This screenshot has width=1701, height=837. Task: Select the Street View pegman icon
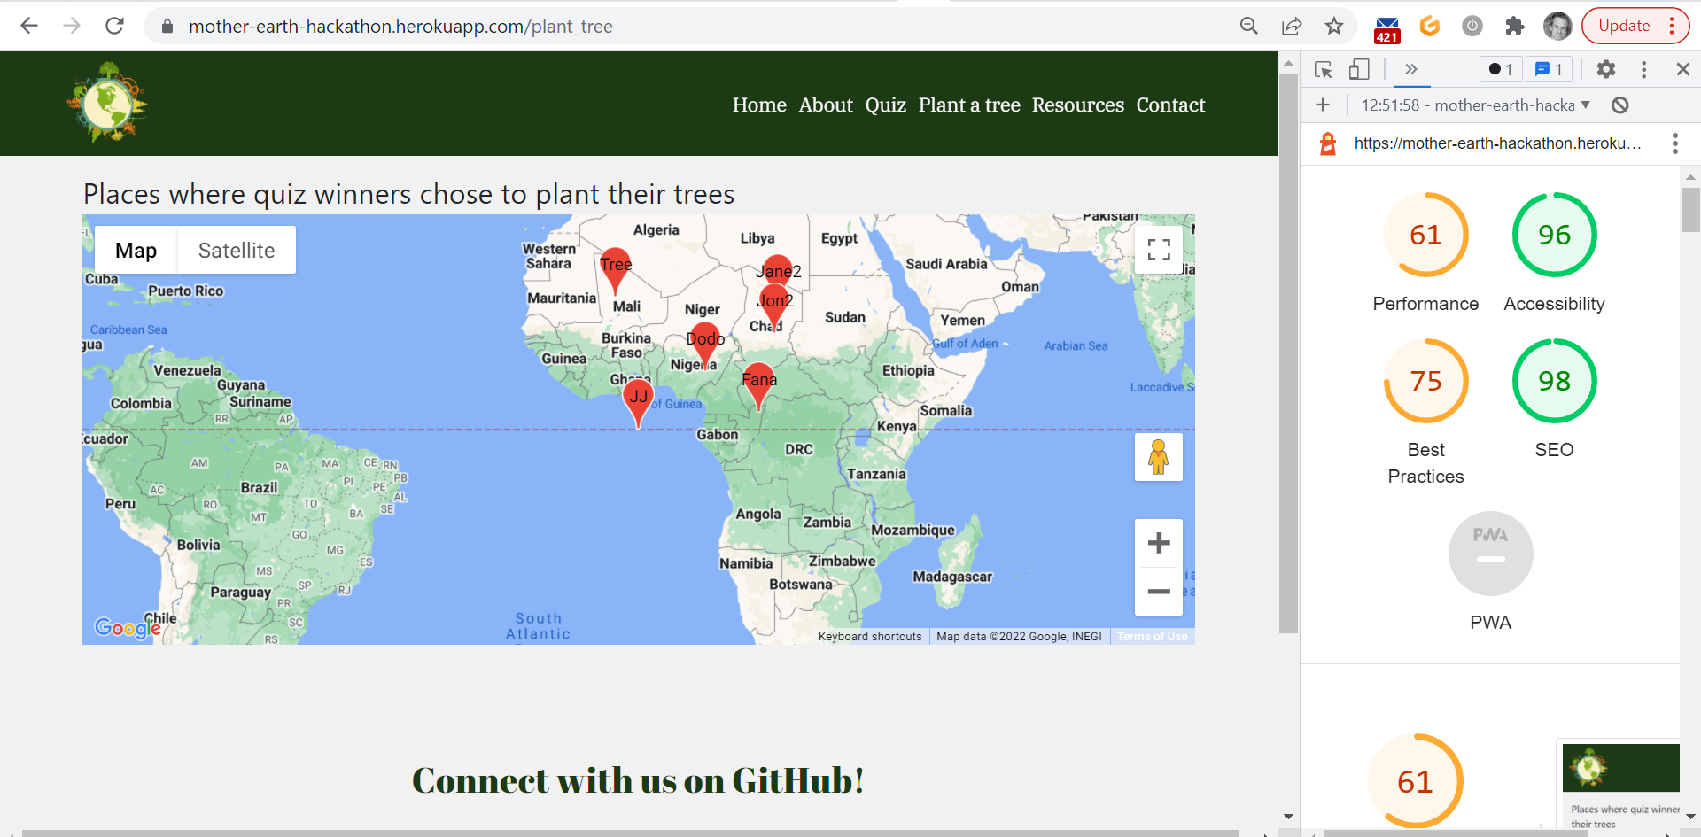(1159, 457)
